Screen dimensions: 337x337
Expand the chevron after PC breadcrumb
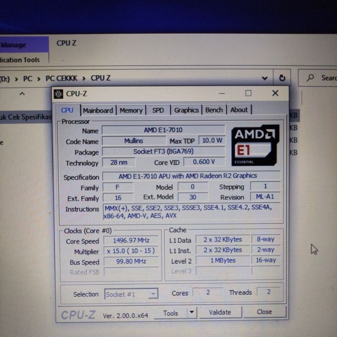(39, 79)
